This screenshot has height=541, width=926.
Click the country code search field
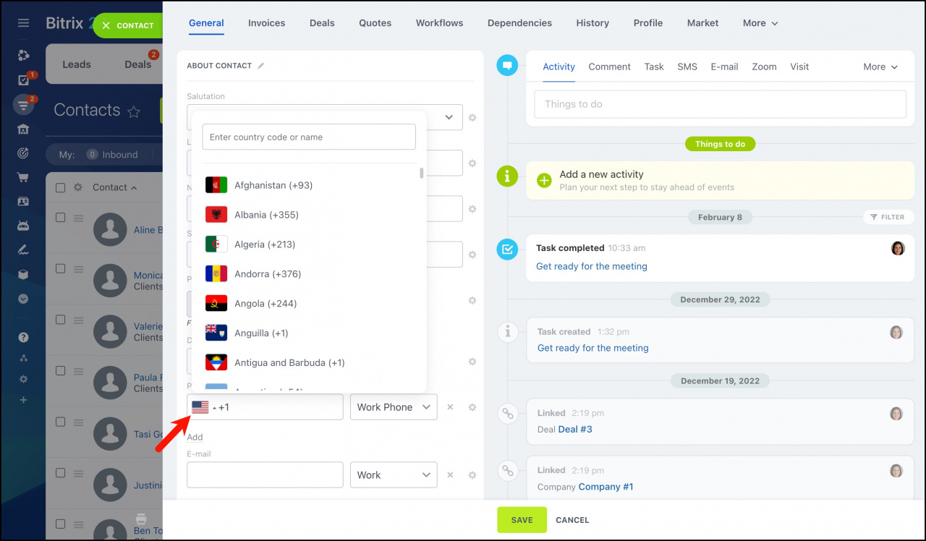point(309,137)
